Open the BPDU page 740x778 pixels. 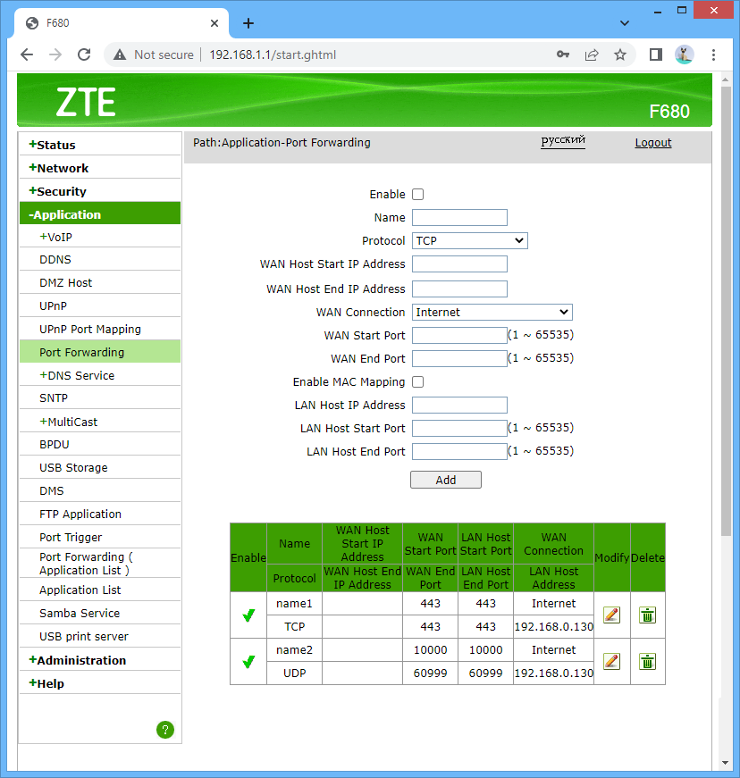55,445
